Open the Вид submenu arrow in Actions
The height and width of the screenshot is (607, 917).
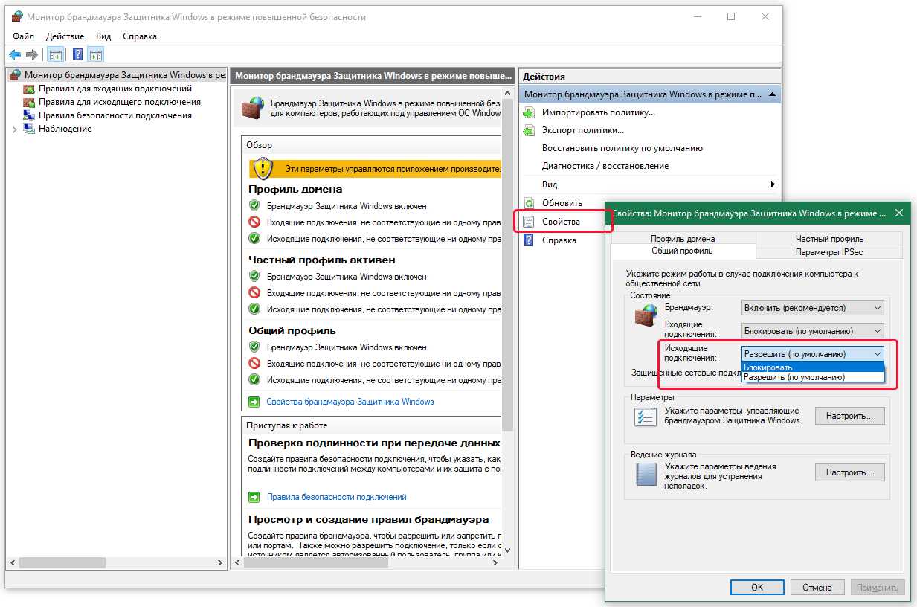click(773, 184)
